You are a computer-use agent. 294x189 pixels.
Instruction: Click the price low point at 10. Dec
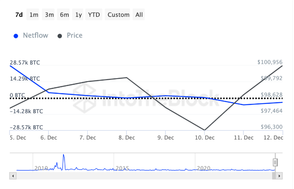tap(205, 130)
